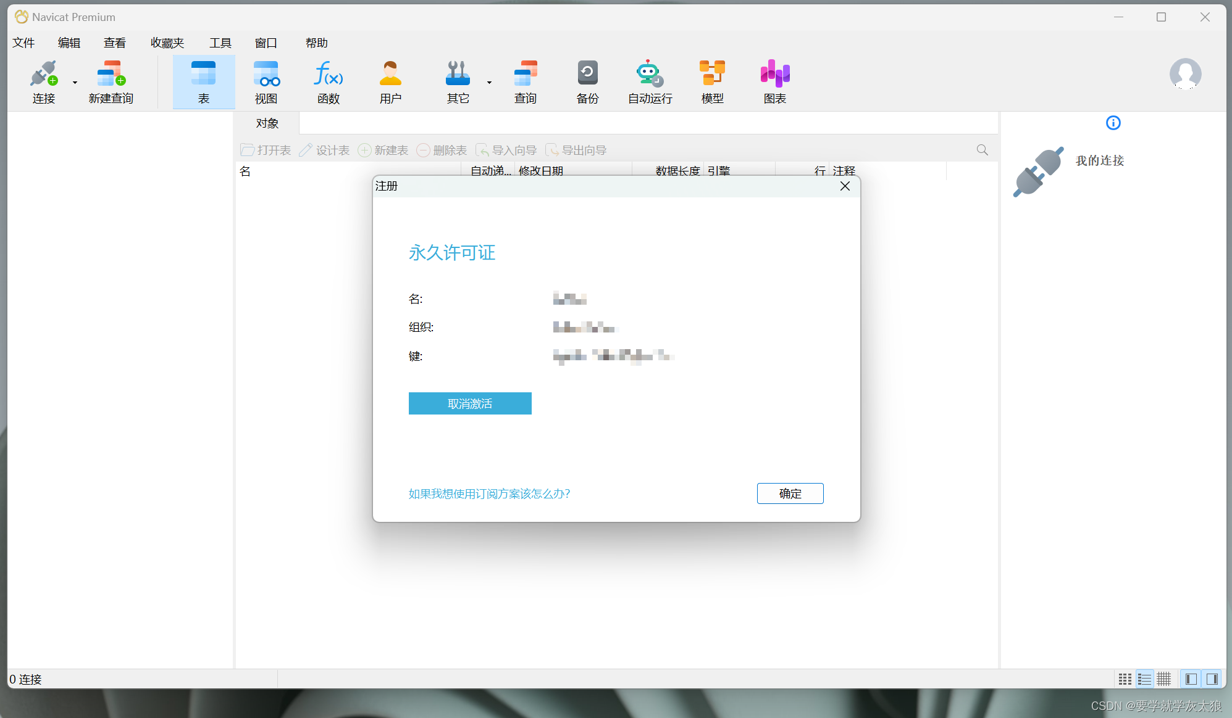The image size is (1232, 718).
Task: Click the 0 连接 status text
Action: tap(25, 679)
